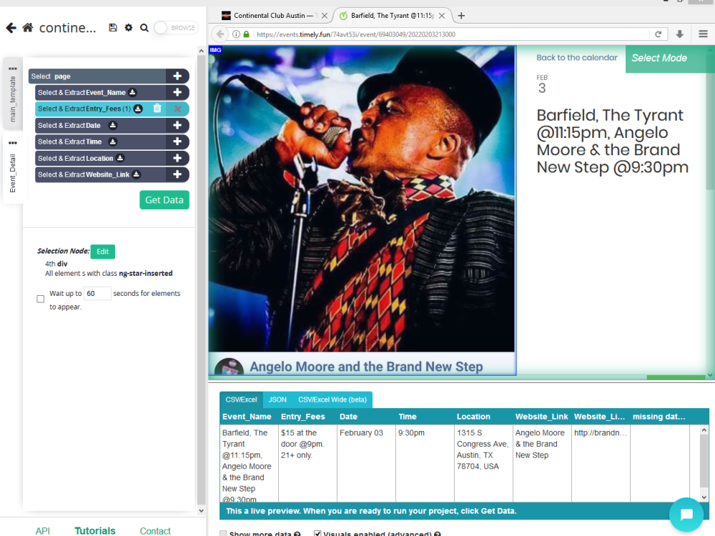Go to the home icon
This screenshot has height=536, width=715.
pyautogui.click(x=27, y=28)
